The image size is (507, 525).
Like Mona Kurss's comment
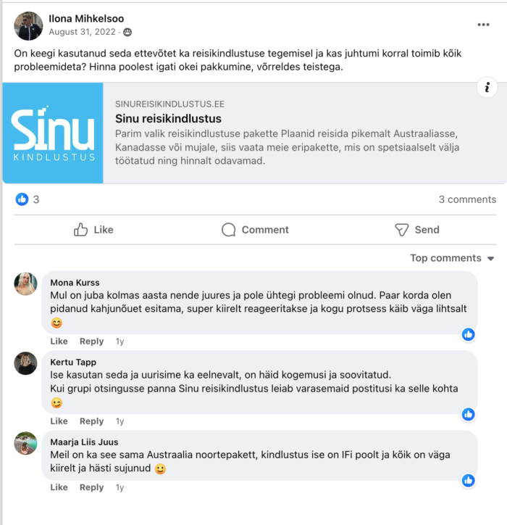coord(59,342)
